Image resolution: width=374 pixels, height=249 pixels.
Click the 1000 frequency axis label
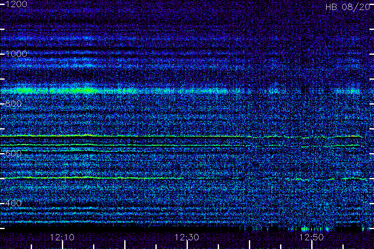16,54
